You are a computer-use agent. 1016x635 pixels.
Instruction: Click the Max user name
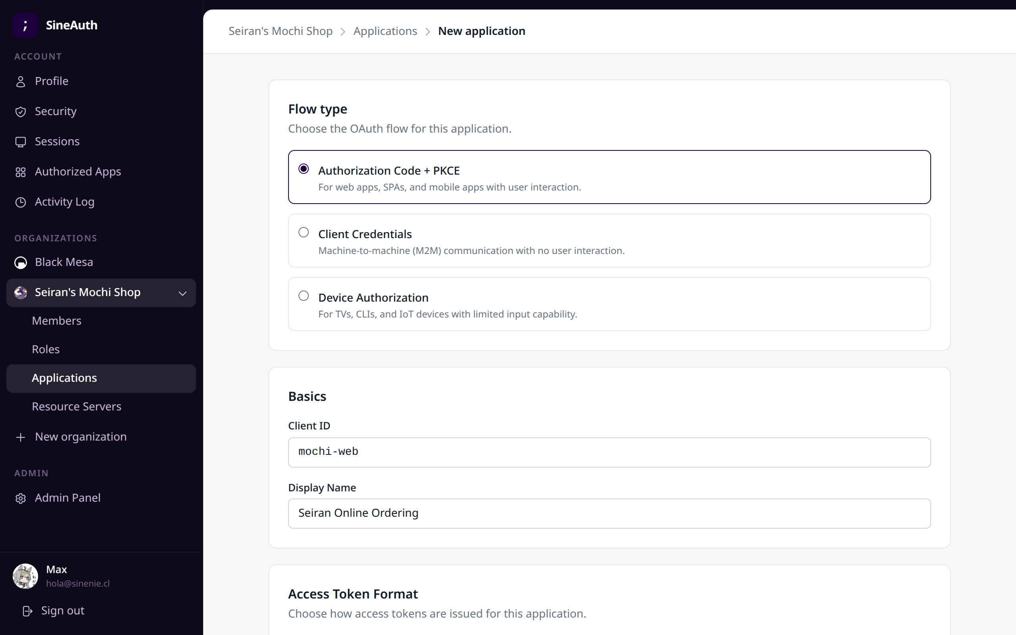tap(56, 570)
